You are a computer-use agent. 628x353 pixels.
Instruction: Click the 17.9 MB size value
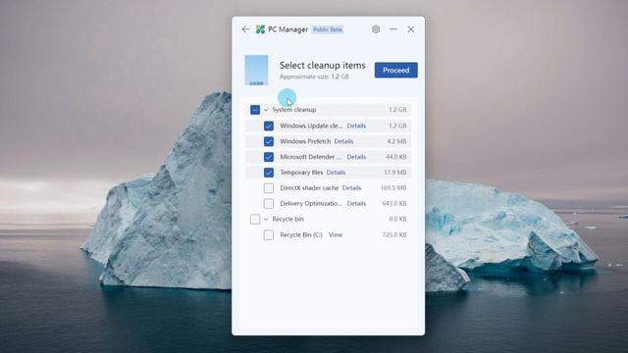[x=395, y=173]
